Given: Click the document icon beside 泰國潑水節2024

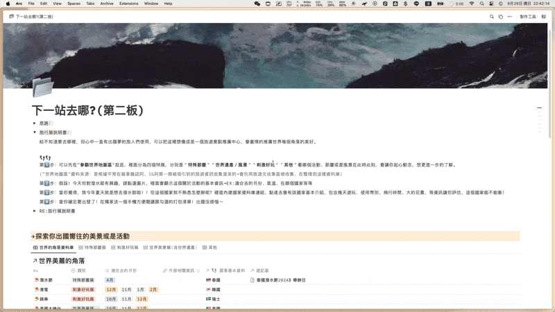Looking at the screenshot, I should point(253,280).
